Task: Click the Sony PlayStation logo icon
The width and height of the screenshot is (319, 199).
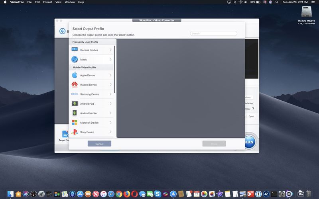Action: (75, 132)
